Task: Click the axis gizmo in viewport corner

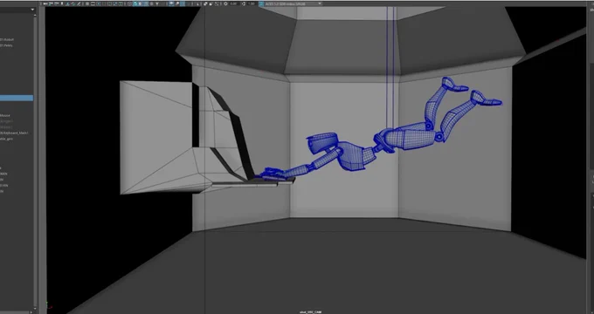Action: (49, 305)
